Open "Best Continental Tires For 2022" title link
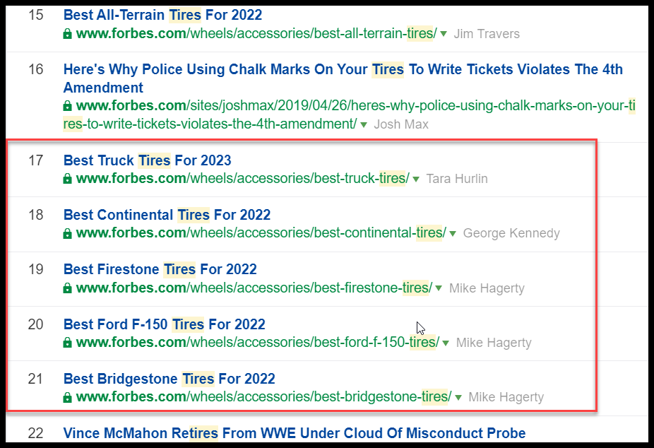This screenshot has height=448, width=654. (167, 215)
